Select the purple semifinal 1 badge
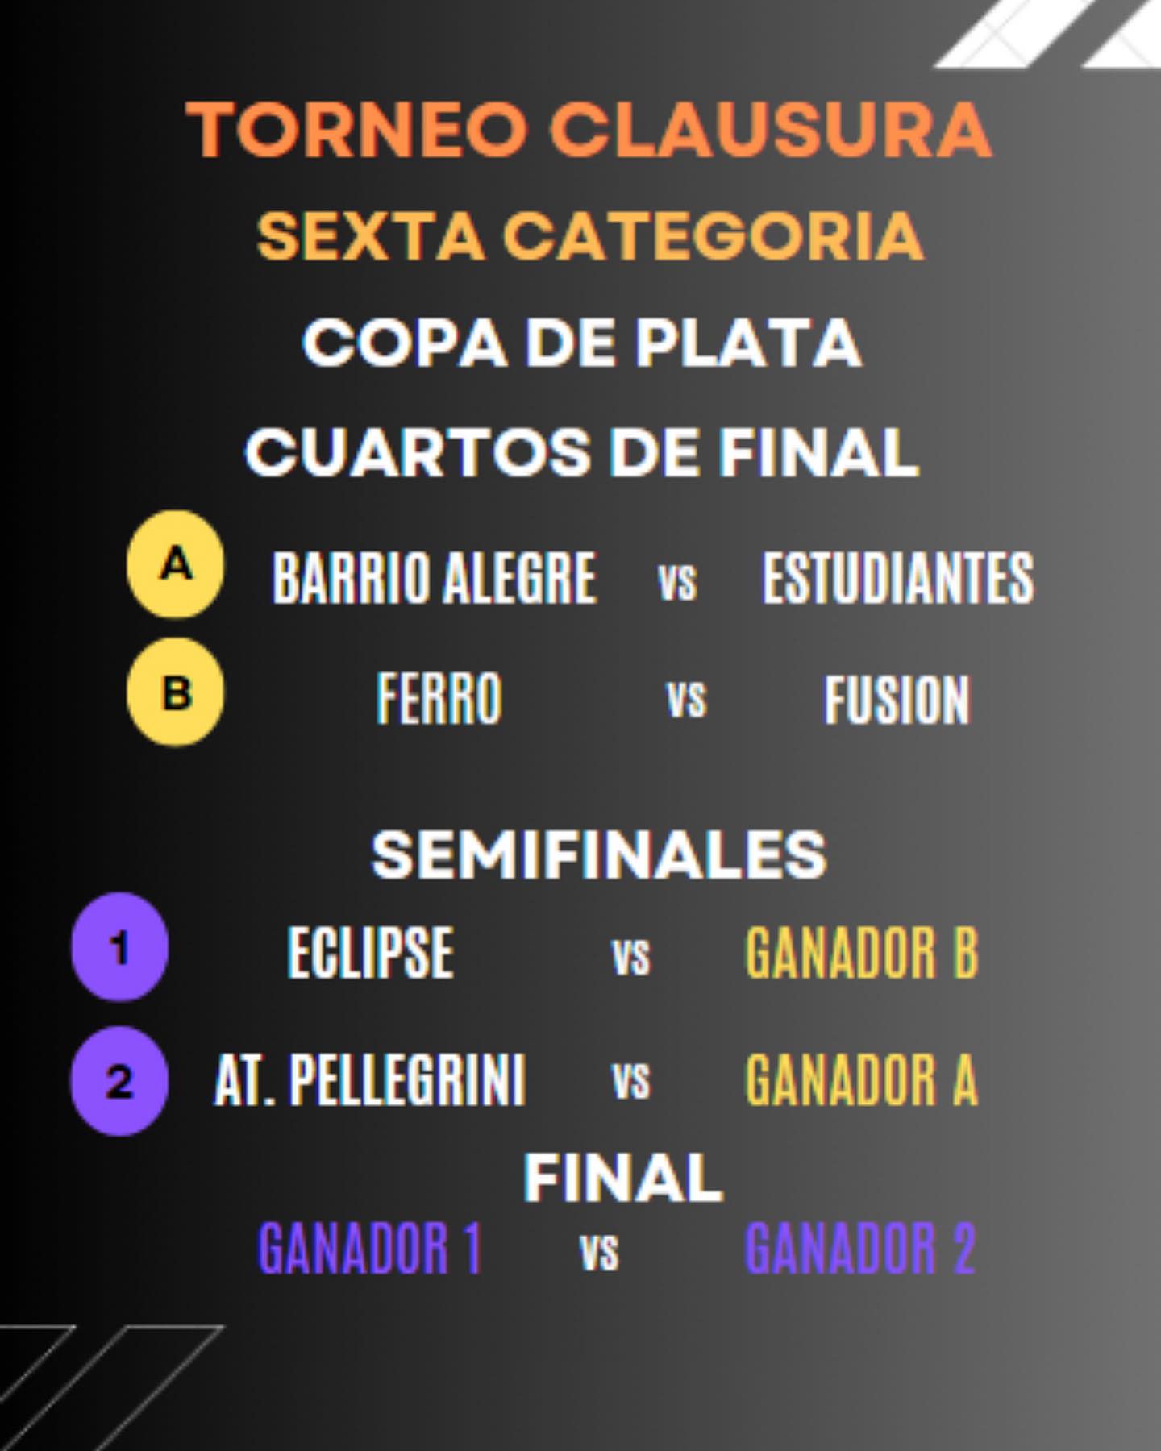The image size is (1161, 1451). click(120, 947)
